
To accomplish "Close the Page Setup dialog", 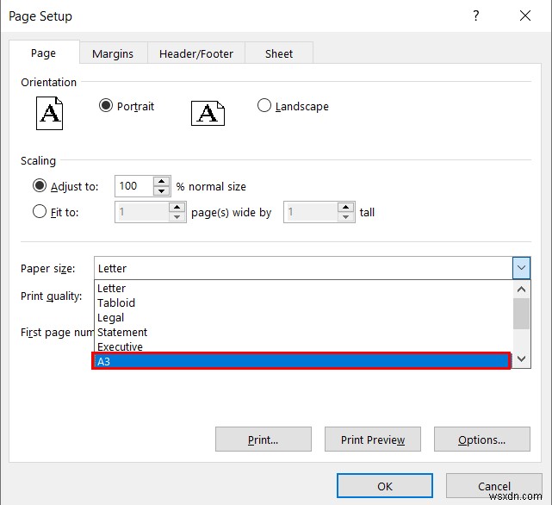I will 525,16.
